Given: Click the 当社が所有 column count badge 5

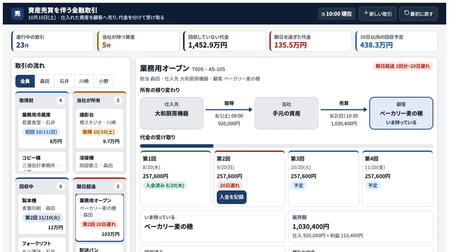Looking at the screenshot, I should click(118, 101).
